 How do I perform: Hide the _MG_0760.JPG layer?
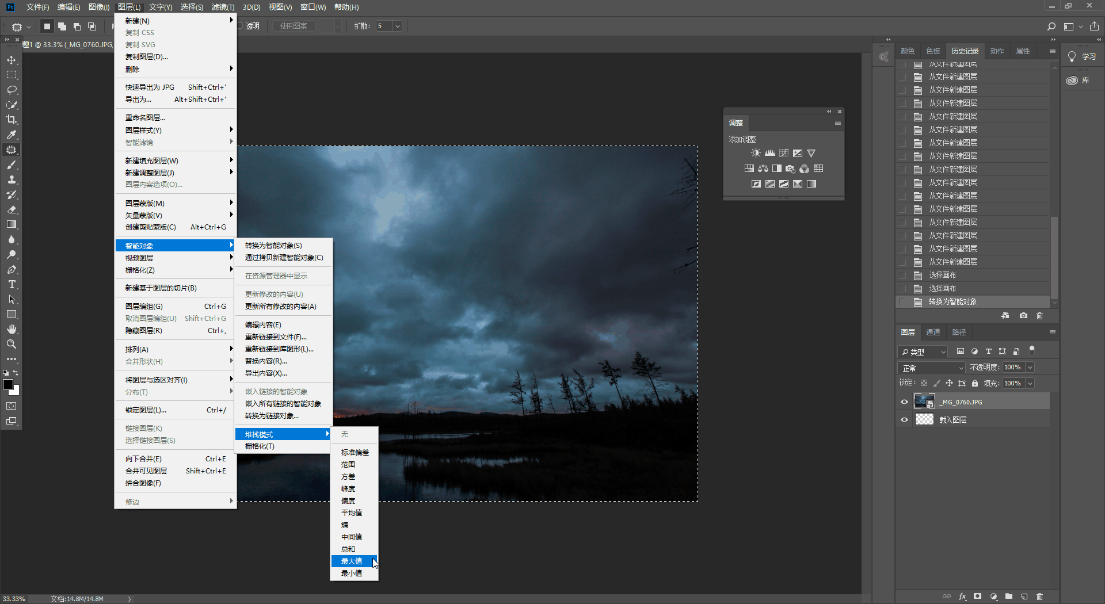[x=904, y=402]
